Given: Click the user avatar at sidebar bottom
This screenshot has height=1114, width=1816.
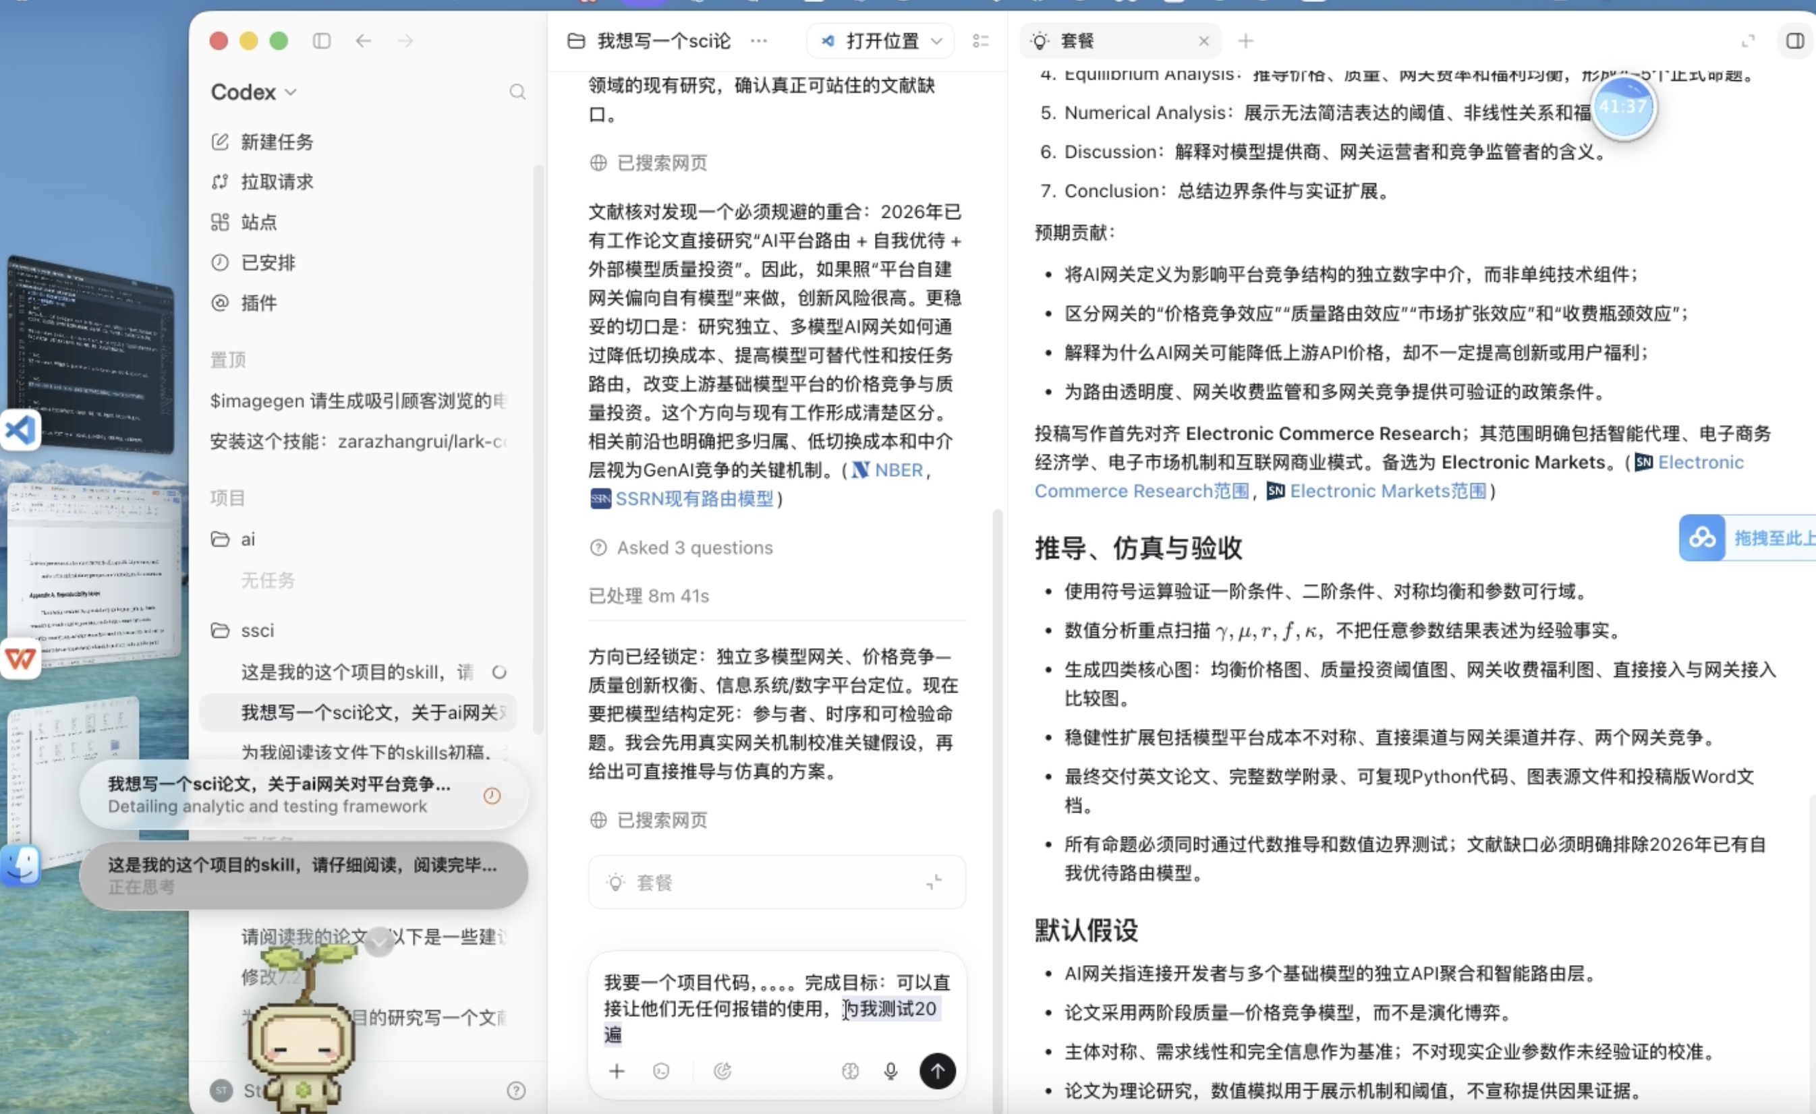Looking at the screenshot, I should [x=221, y=1090].
